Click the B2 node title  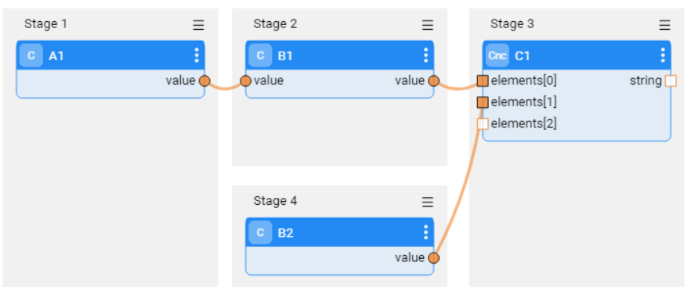tap(285, 233)
